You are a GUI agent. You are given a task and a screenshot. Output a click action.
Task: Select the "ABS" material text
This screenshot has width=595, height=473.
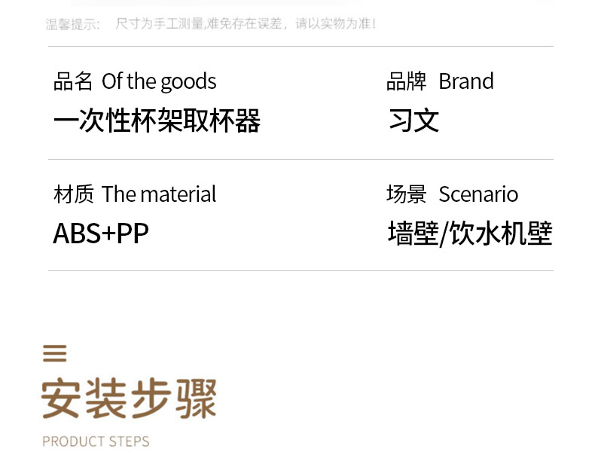coord(75,233)
